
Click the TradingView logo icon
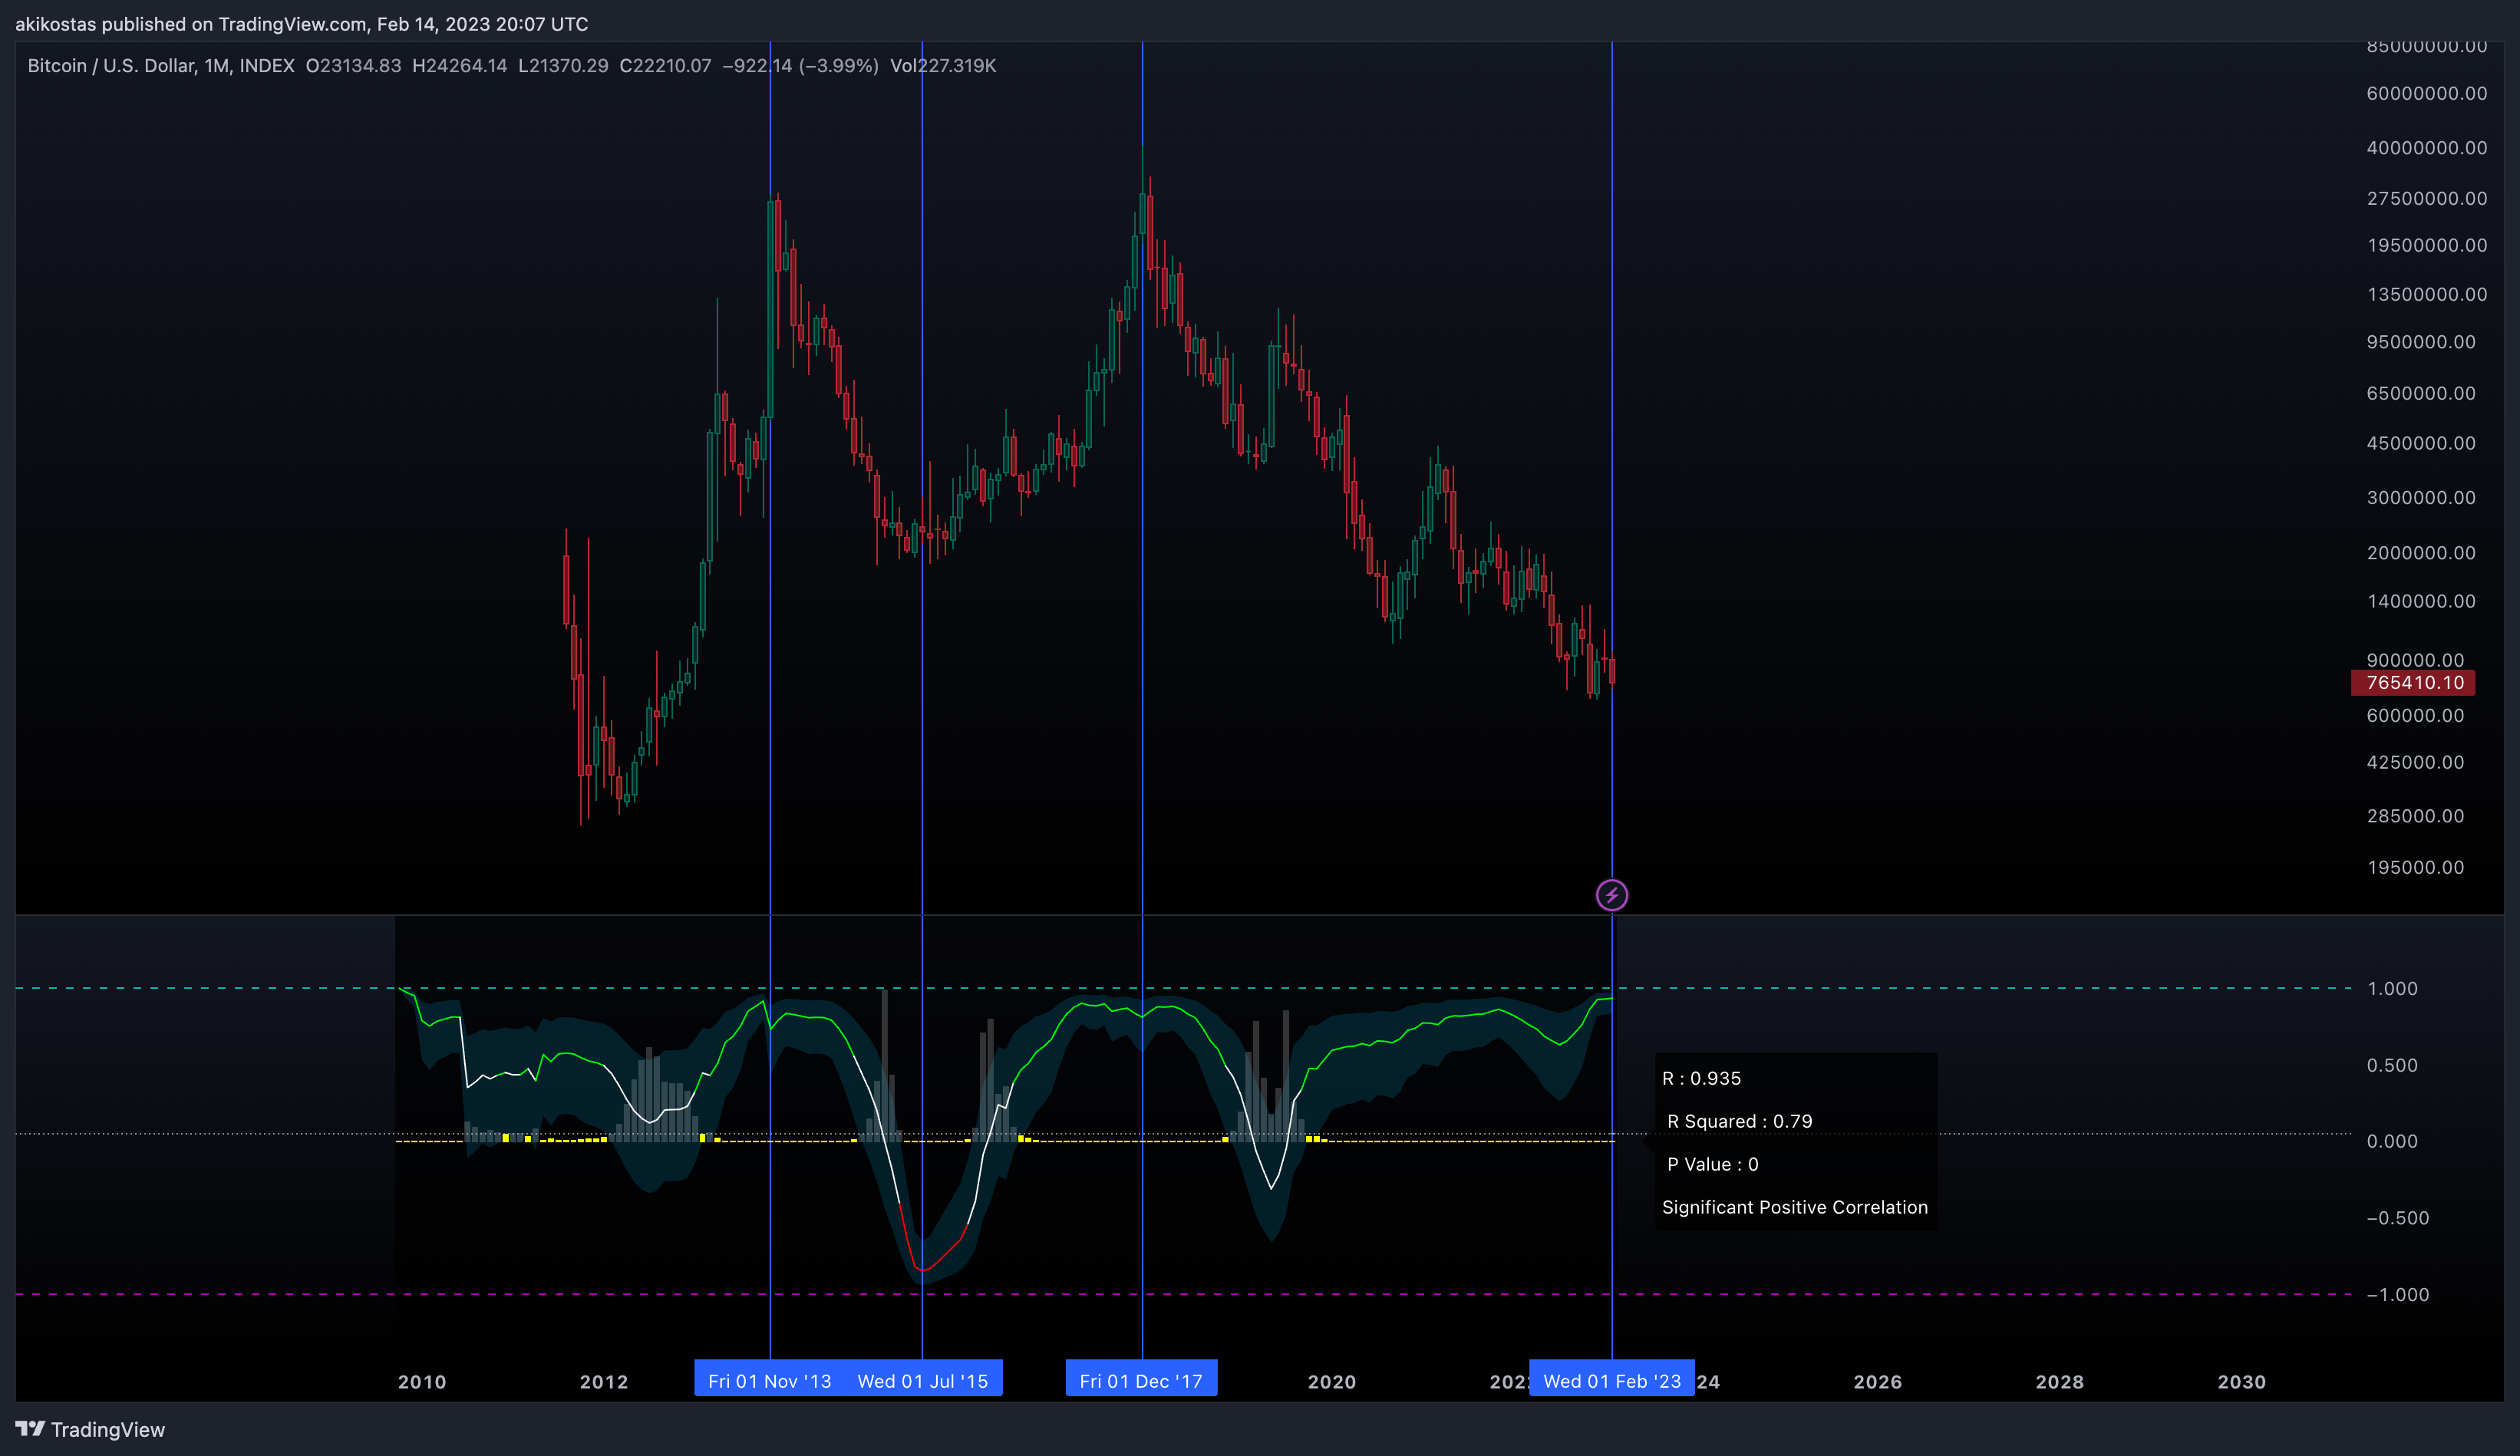tap(30, 1429)
